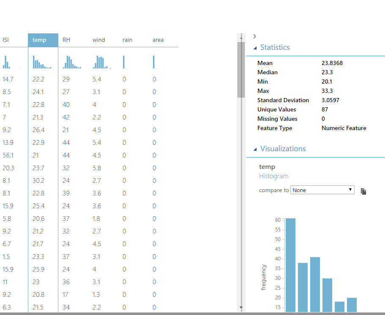Click the Min value 20.1

(x=327, y=81)
